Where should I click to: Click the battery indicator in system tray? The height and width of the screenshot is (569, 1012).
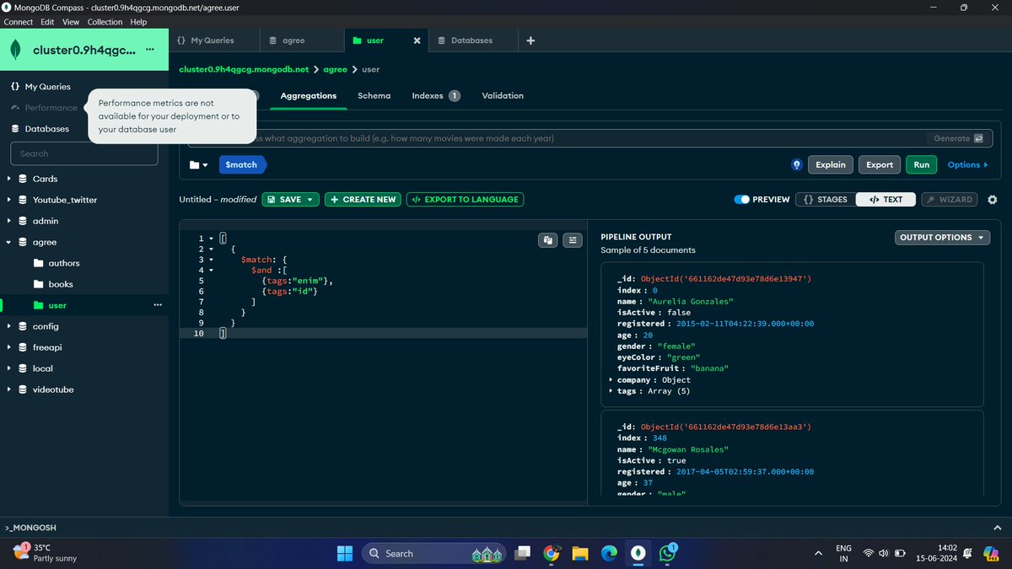[x=899, y=553]
